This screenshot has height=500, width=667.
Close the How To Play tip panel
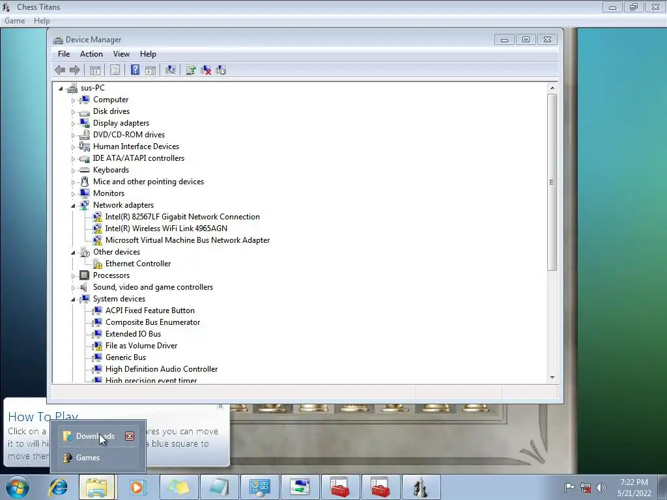coord(220,406)
